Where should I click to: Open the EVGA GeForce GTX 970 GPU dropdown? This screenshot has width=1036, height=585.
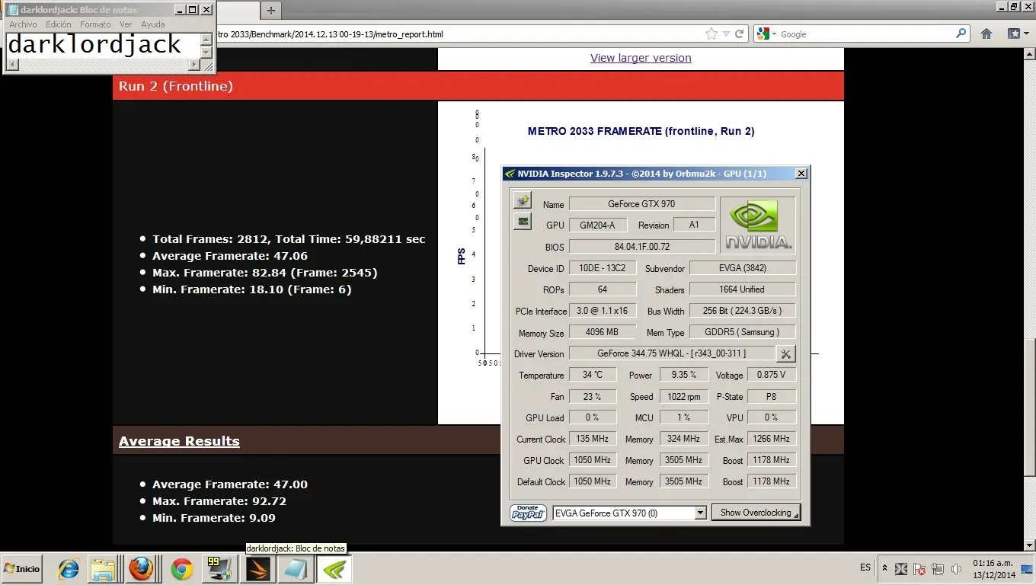[630, 513]
